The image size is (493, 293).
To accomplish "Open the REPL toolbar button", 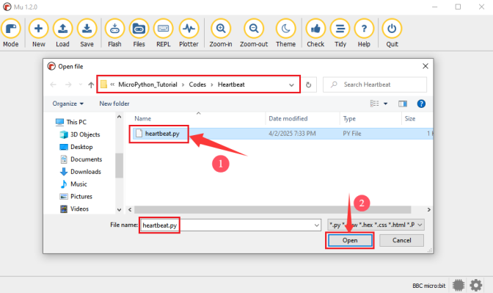I will coord(163,33).
